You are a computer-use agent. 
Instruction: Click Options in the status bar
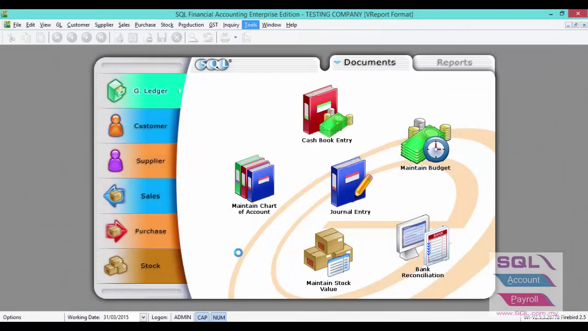tap(12, 317)
